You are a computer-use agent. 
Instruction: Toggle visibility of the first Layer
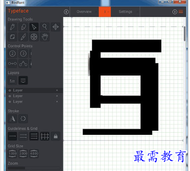click(x=10, y=90)
